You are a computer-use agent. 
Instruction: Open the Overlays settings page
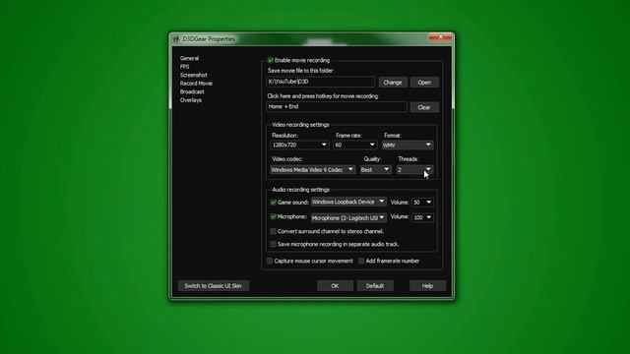pos(191,100)
